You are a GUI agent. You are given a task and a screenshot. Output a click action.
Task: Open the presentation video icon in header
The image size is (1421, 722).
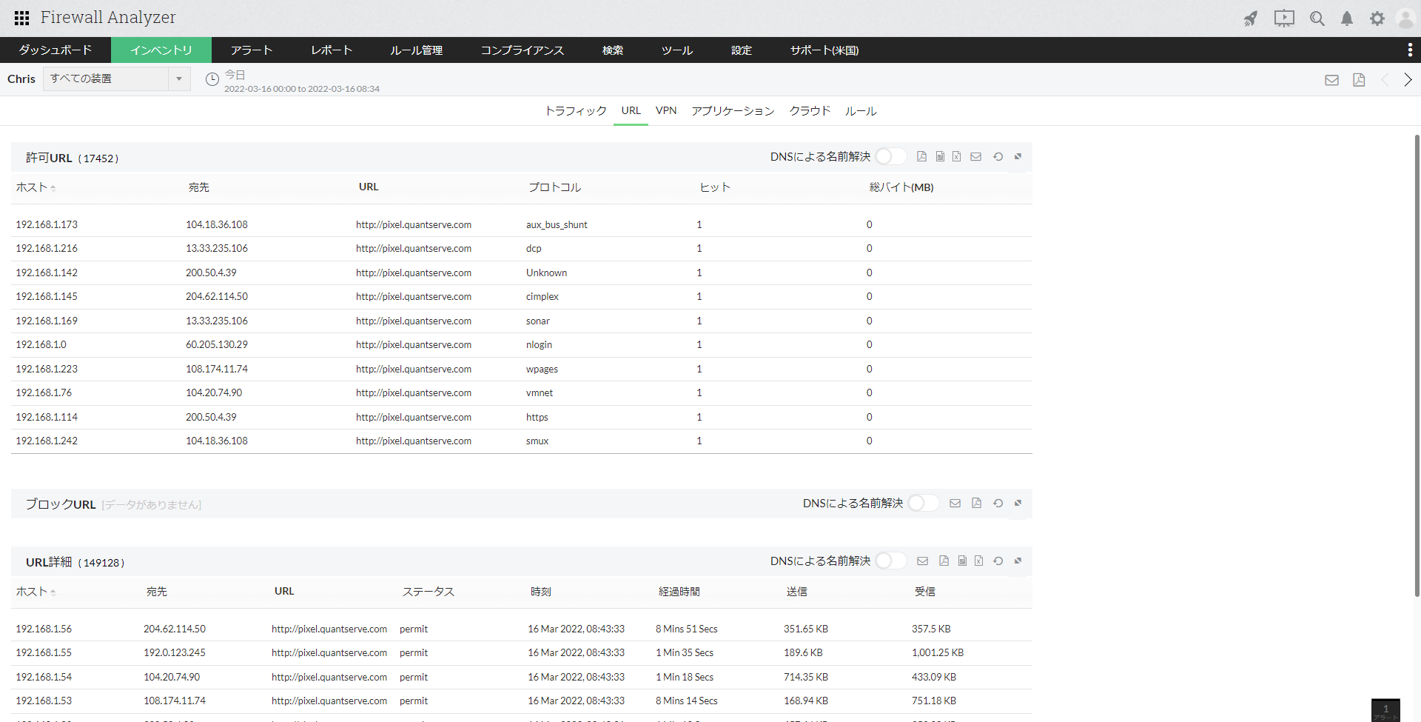pos(1284,19)
